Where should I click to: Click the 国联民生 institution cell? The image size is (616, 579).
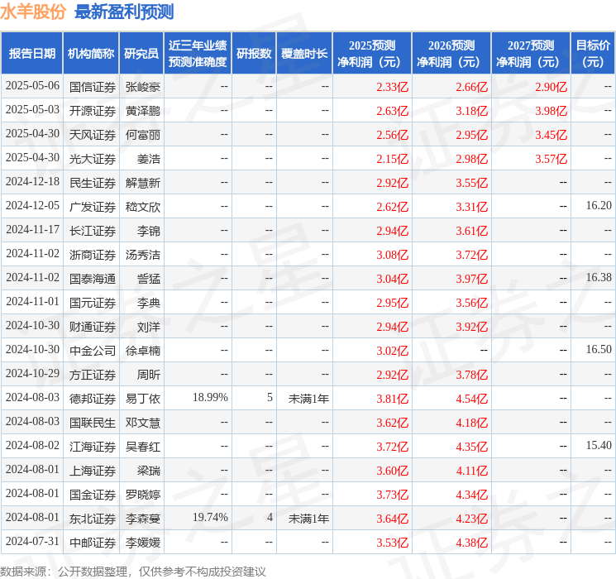(x=93, y=423)
